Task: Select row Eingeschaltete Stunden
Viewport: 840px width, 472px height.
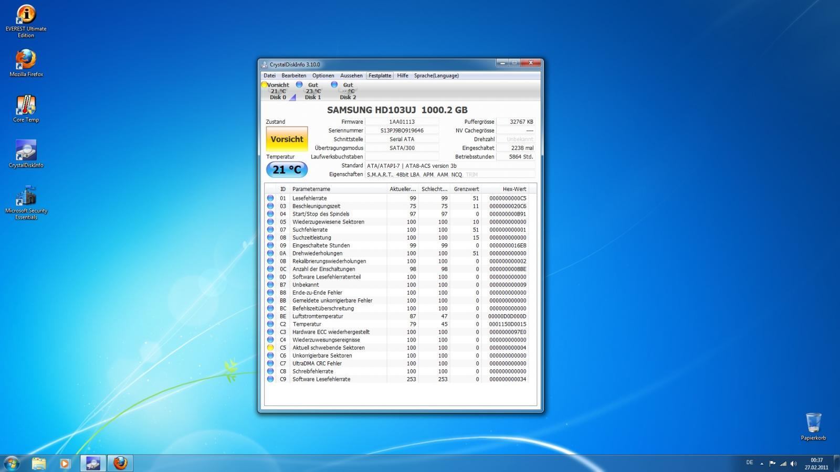Action: (397, 245)
